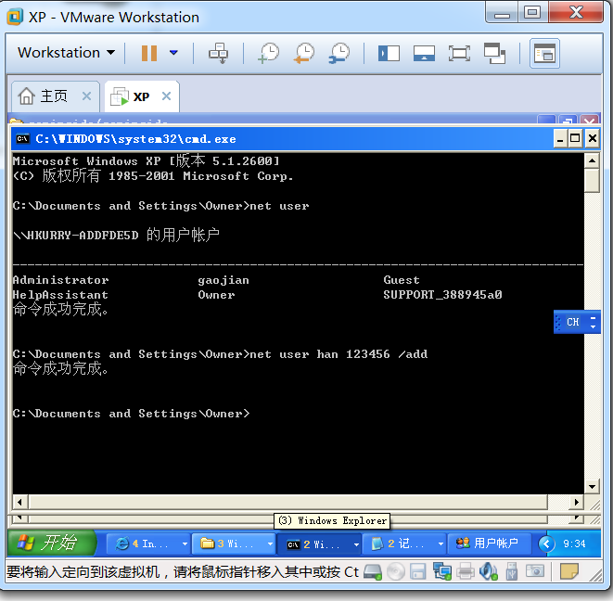Click the HelpAssistant account text
Viewport: 613px width, 601px height.
point(60,294)
